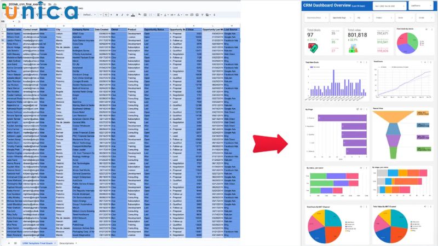Open the text color picker
Image resolution: width=438 pixels, height=246 pixels.
[133, 15]
